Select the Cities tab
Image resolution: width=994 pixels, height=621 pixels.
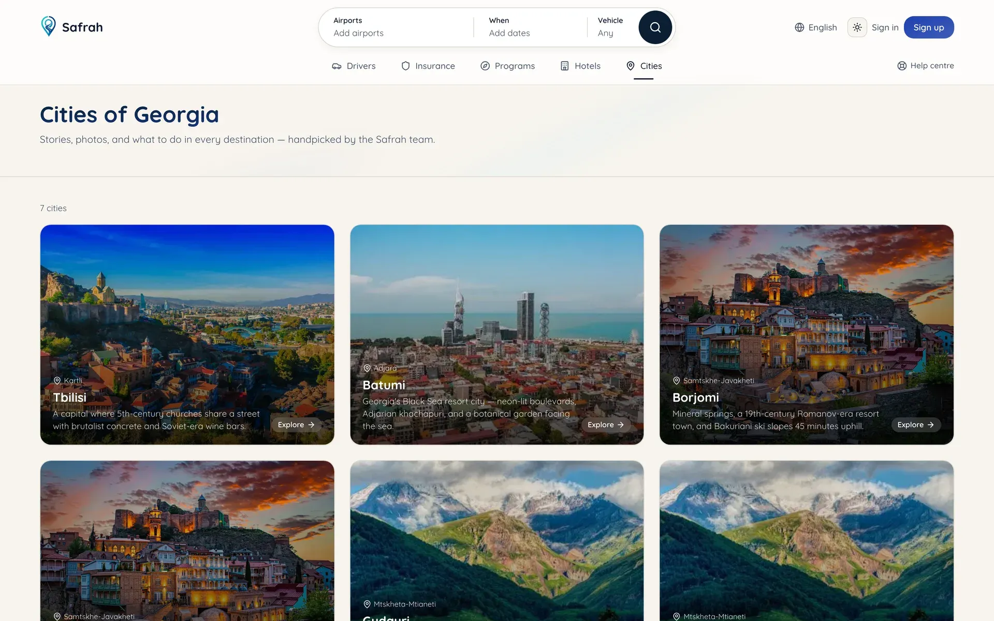644,66
